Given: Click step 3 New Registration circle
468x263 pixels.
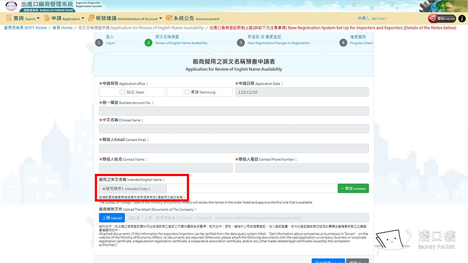Looking at the screenshot, I should pyautogui.click(x=241, y=43).
